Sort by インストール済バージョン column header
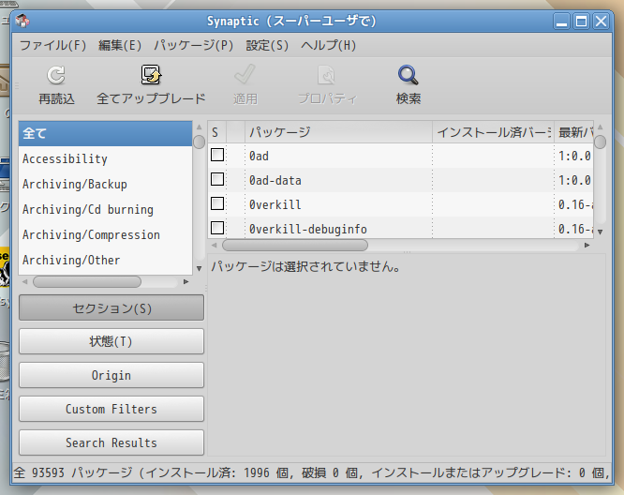 tap(494, 132)
